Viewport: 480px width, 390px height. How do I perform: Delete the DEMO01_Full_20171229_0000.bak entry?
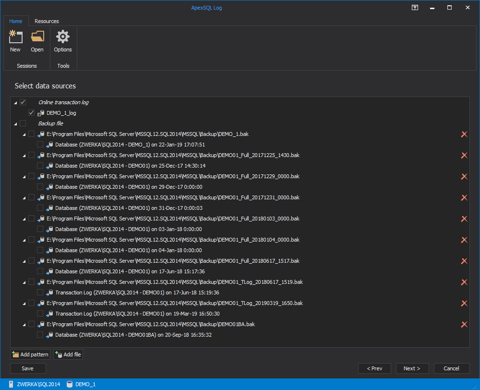pos(464,176)
